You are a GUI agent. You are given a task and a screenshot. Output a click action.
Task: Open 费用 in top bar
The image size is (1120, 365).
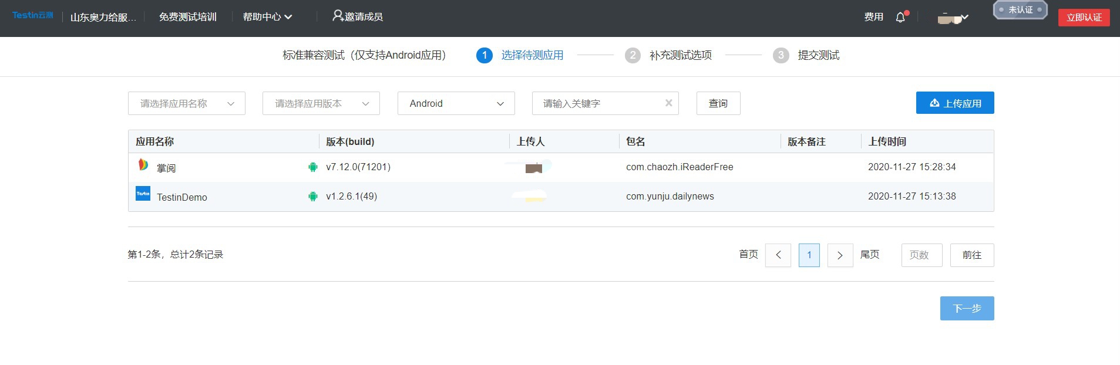[874, 17]
